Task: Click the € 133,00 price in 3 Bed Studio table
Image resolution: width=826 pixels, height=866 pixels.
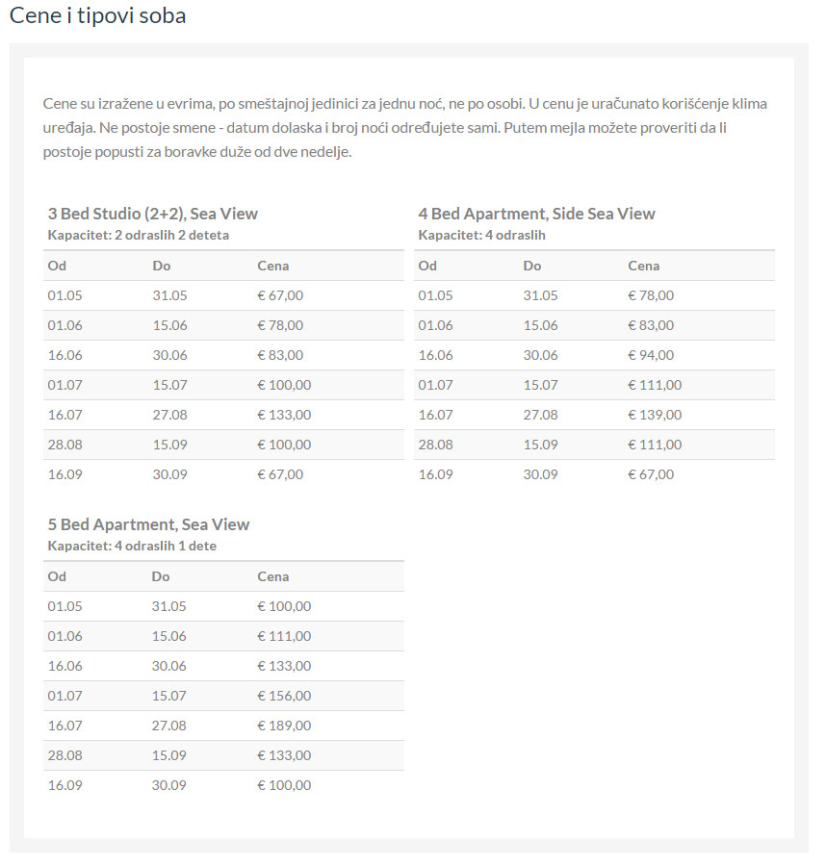Action: [x=284, y=415]
